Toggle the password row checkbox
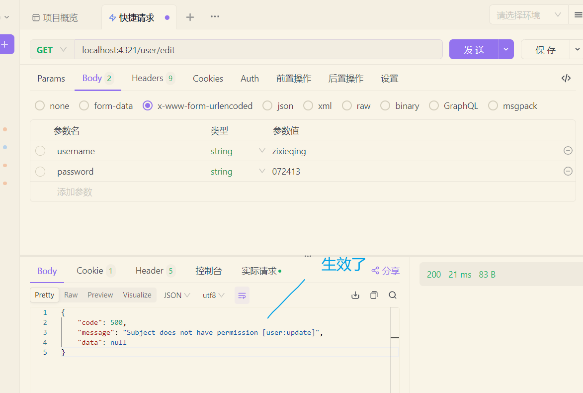The width and height of the screenshot is (583, 393). click(x=40, y=171)
